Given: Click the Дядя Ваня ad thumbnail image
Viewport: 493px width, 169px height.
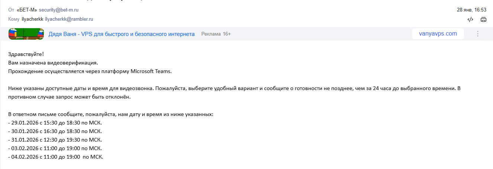Looking at the screenshot, I should click(26, 34).
